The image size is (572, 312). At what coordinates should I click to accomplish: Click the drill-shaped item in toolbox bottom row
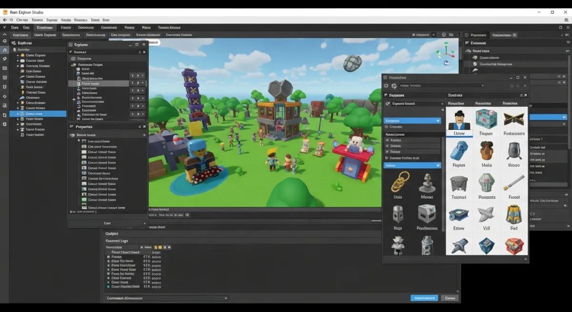pyautogui.click(x=460, y=246)
